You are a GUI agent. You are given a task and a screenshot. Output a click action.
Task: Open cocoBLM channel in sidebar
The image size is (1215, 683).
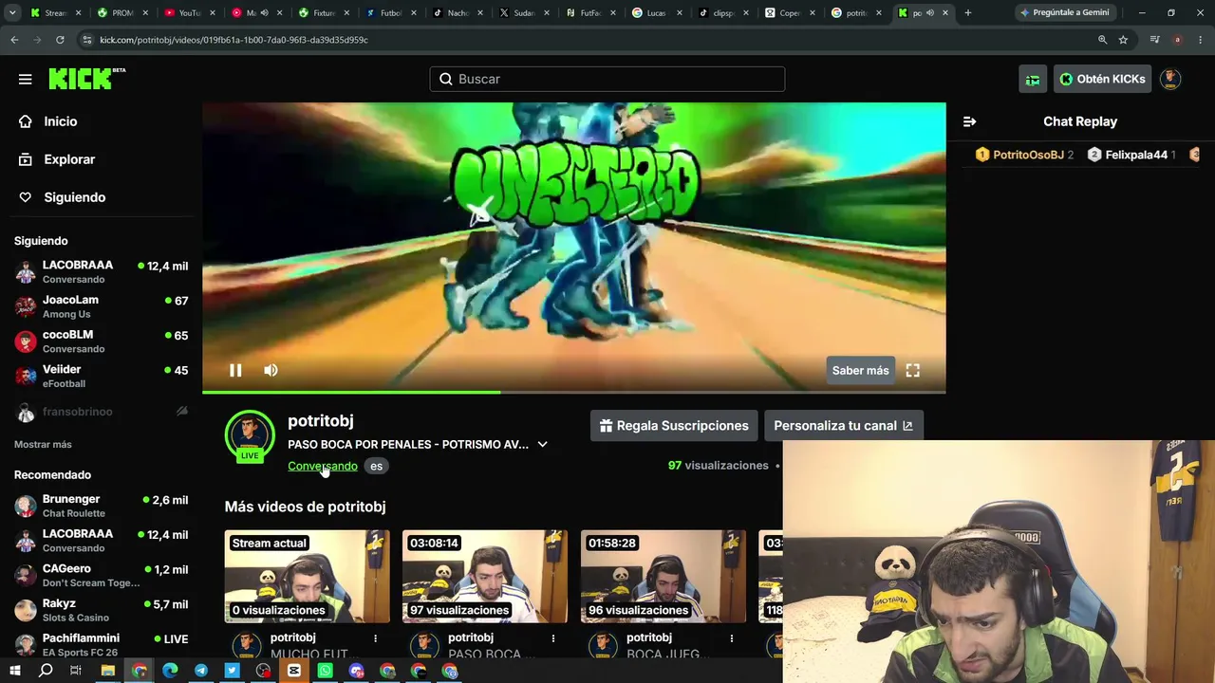coord(101,341)
